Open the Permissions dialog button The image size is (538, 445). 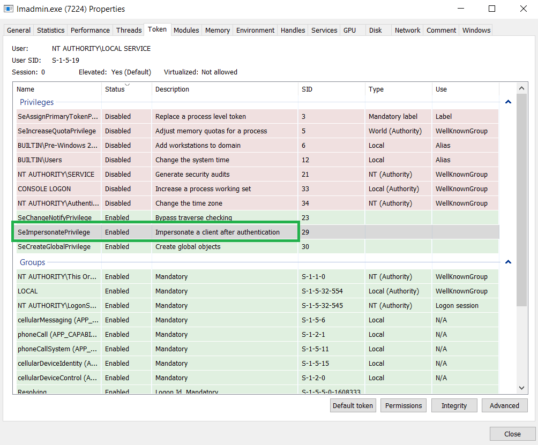click(x=403, y=405)
